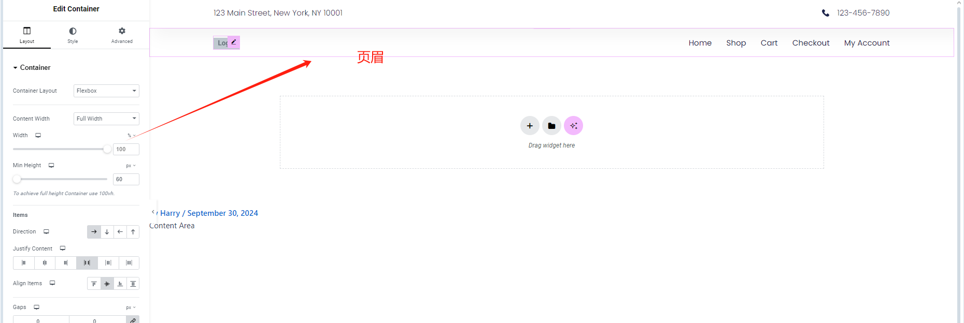Open responsive device icon next to Width

[x=38, y=135]
